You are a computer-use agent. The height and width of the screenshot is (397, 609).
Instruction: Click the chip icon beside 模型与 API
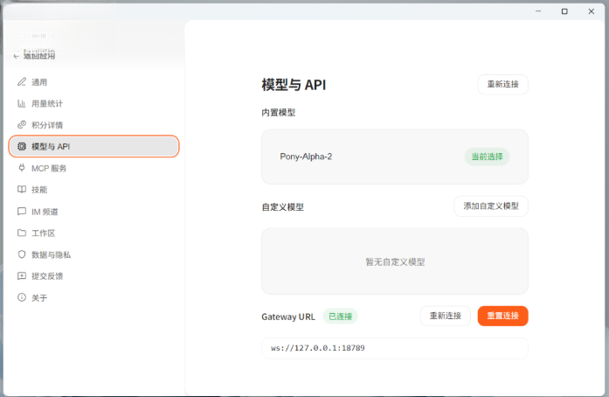[22, 147]
